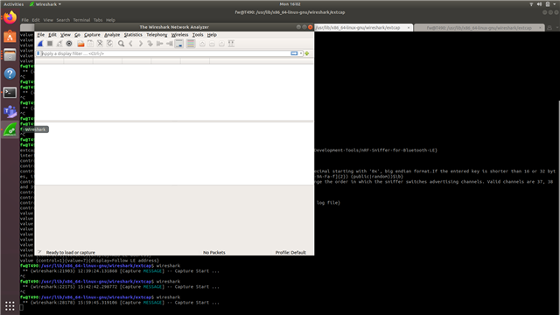This screenshot has width=560, height=315.
Task: Jump to the first packet
Action: coord(159,44)
